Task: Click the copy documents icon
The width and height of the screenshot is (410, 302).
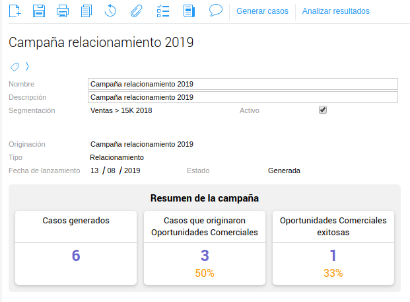Action: tap(86, 11)
